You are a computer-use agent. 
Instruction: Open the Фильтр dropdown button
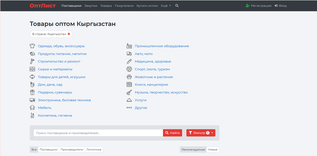click(201, 133)
